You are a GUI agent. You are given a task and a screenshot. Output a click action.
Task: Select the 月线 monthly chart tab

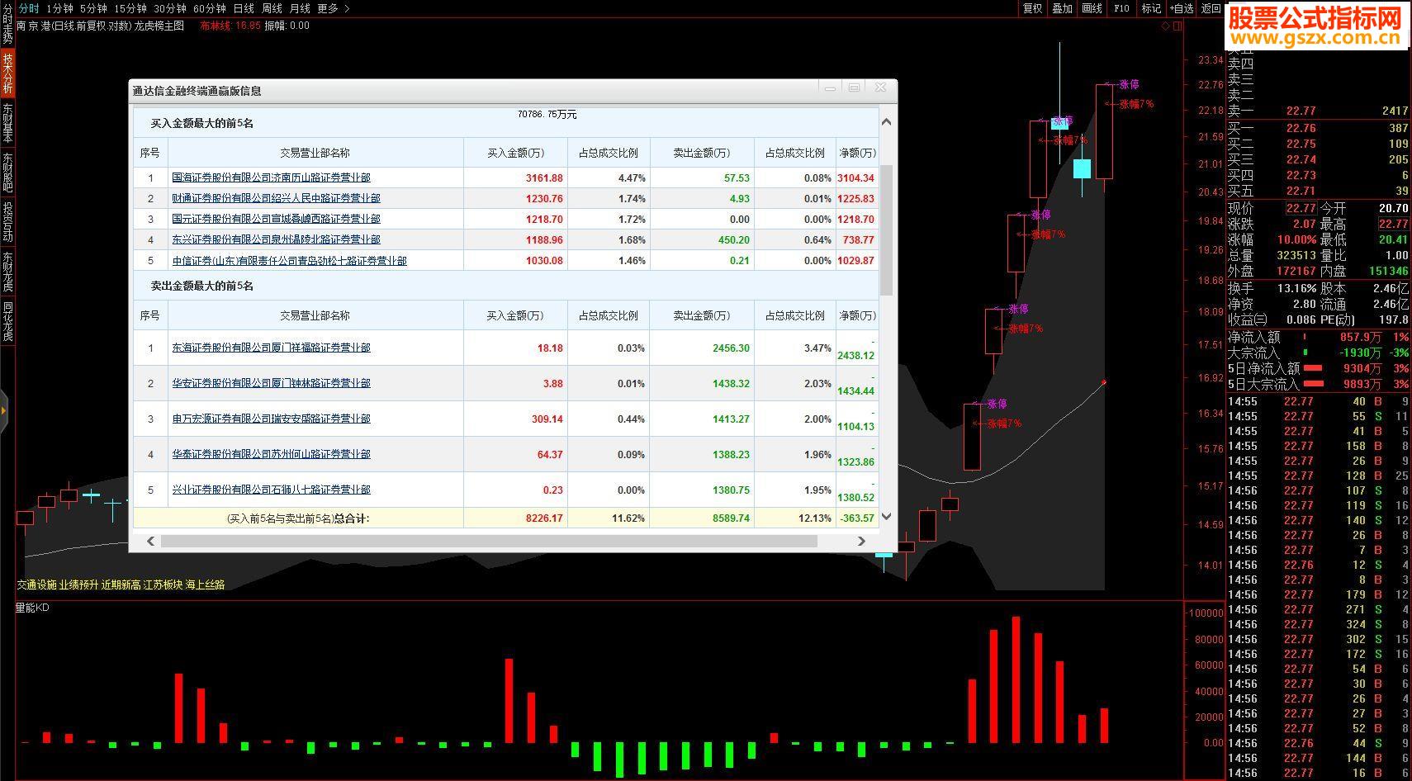coord(300,8)
